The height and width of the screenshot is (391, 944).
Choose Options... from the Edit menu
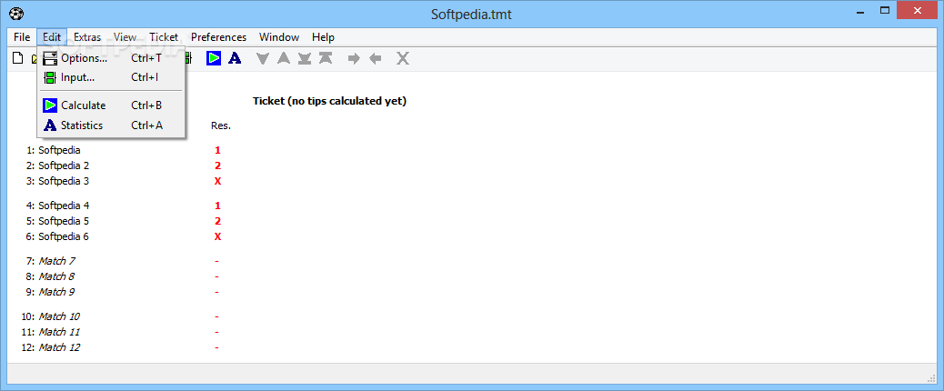pyautogui.click(x=111, y=58)
